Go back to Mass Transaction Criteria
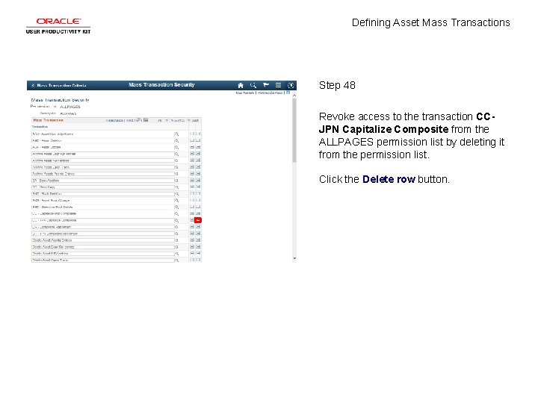This screenshot has width=538, height=403. point(58,85)
